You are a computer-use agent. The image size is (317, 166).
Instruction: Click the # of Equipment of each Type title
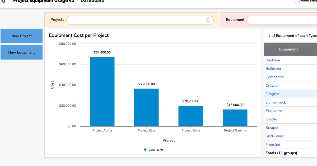coord(292,36)
